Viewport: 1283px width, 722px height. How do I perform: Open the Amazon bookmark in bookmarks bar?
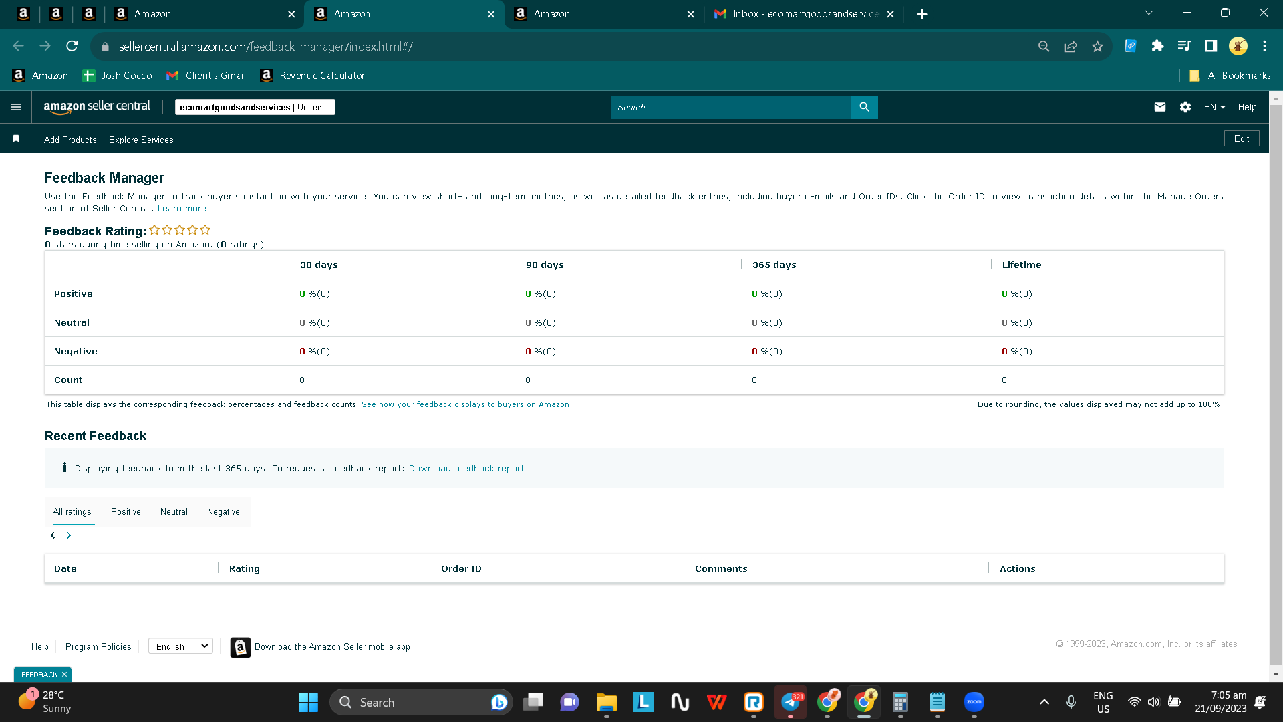tap(41, 76)
